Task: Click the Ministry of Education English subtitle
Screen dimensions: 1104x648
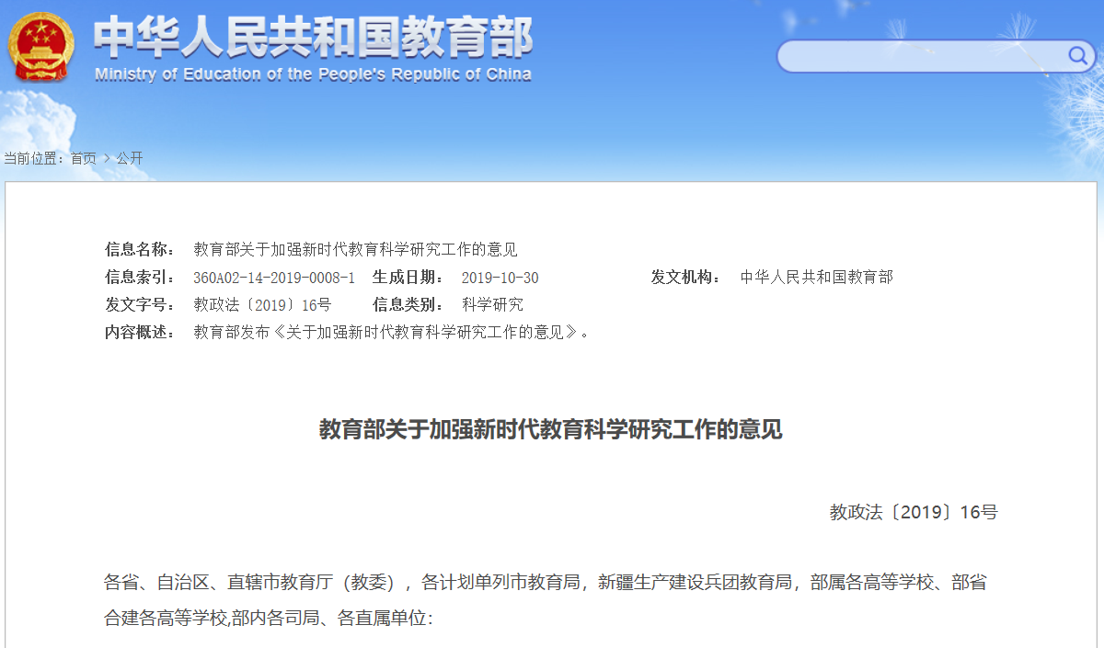Action: point(314,74)
